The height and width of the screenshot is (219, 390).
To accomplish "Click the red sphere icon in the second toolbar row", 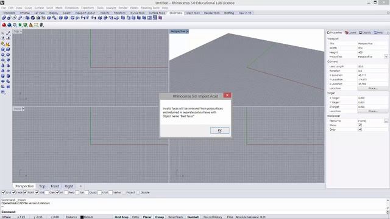I will (4, 25).
